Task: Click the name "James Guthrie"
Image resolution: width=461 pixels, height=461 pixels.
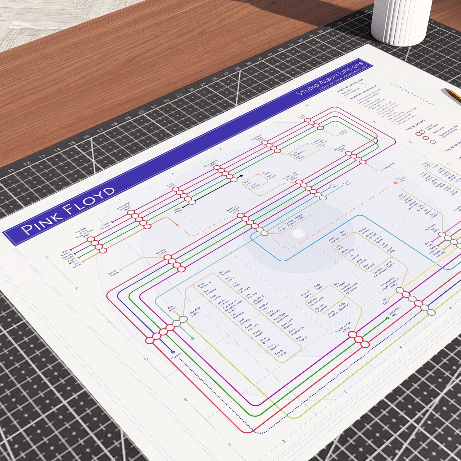Action: [223, 303]
